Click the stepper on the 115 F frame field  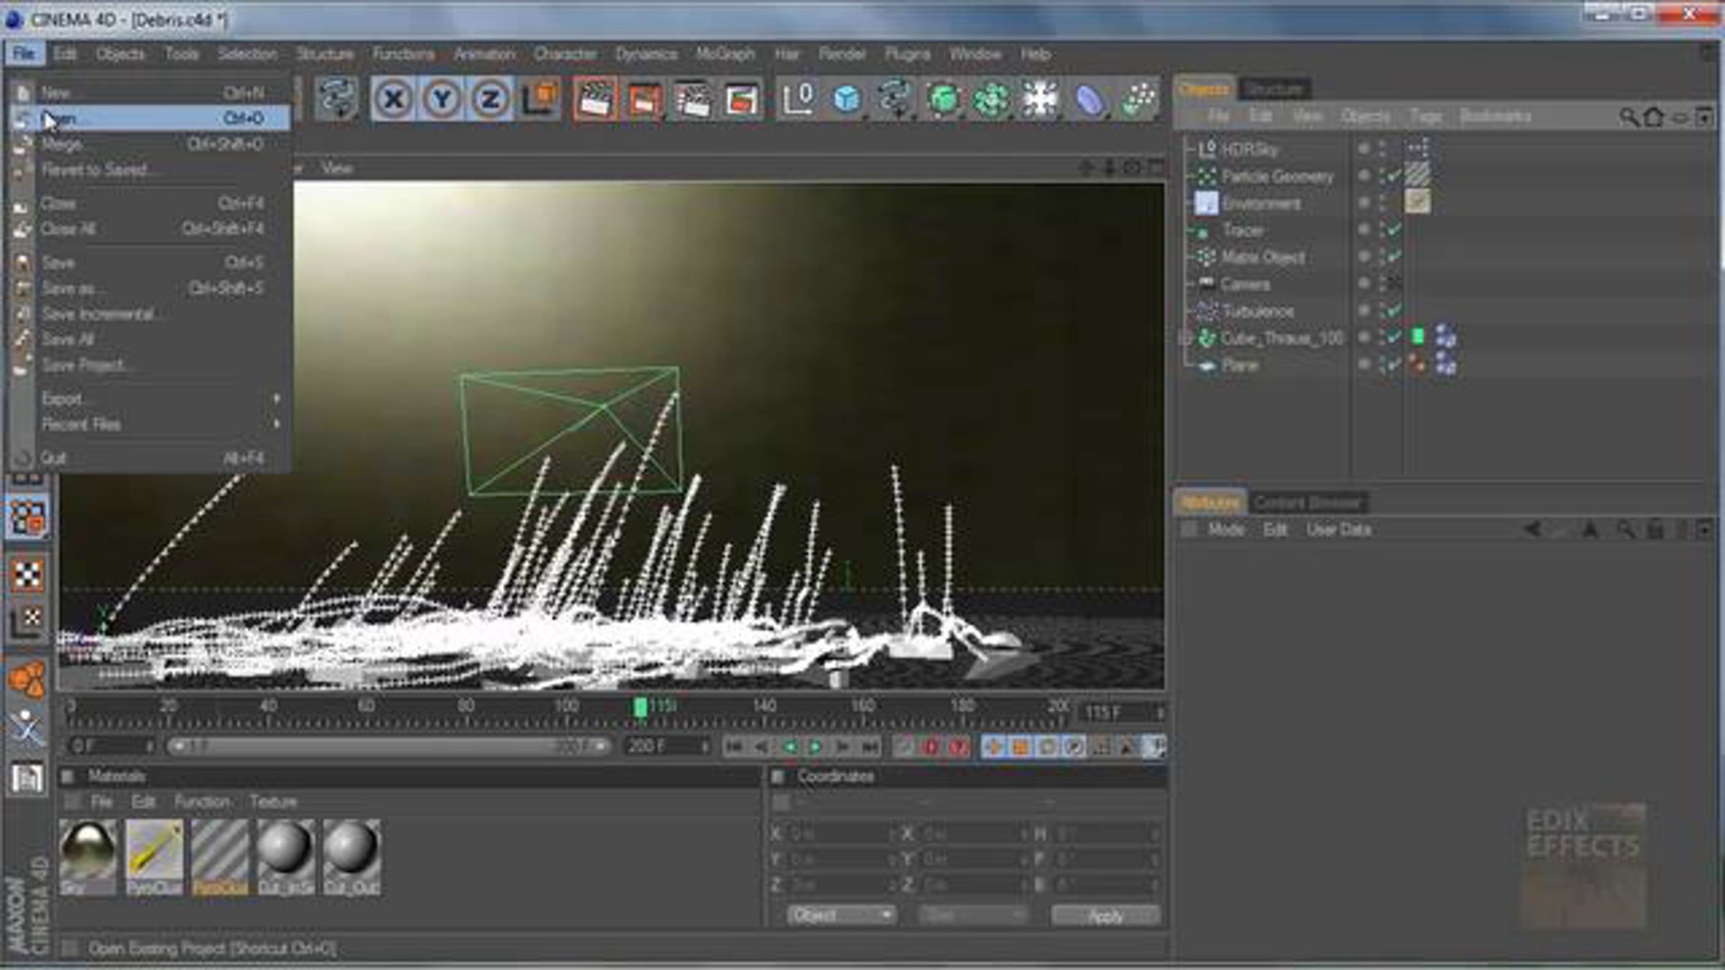point(1159,713)
